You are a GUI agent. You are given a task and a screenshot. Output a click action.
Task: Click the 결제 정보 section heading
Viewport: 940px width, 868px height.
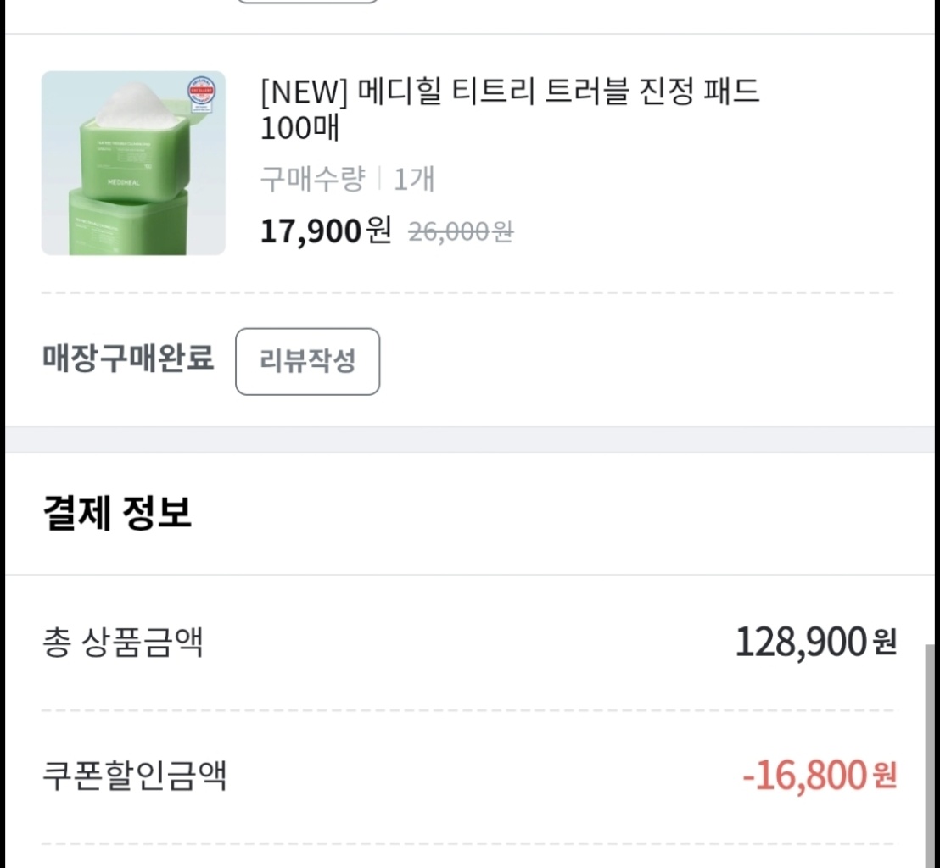pyautogui.click(x=117, y=513)
